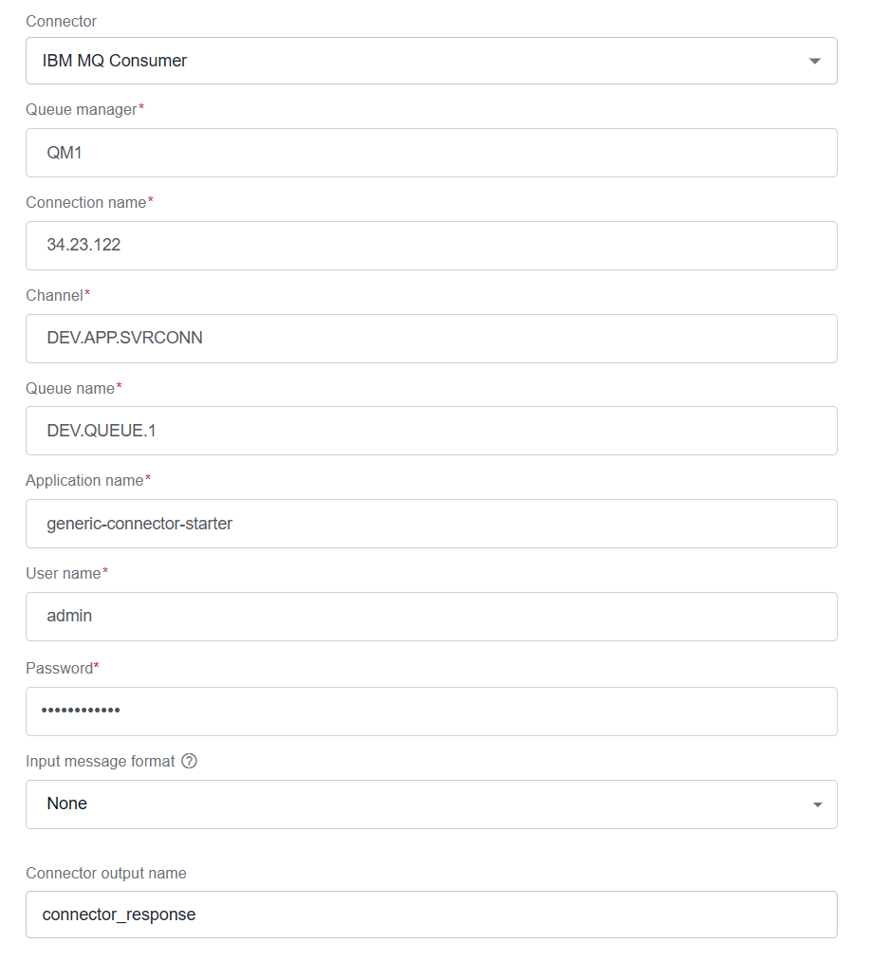Click the Connector dropdown arrow

pyautogui.click(x=814, y=61)
